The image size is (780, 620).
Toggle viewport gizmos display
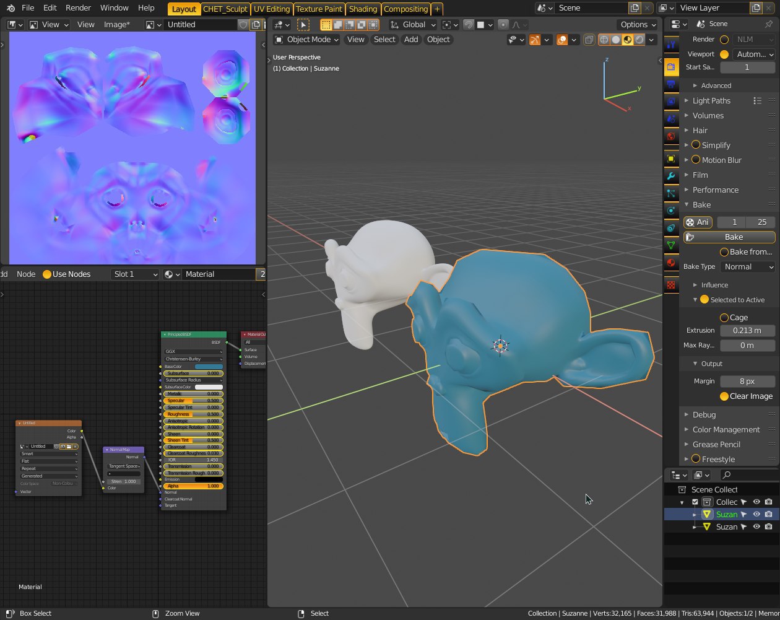tap(534, 40)
